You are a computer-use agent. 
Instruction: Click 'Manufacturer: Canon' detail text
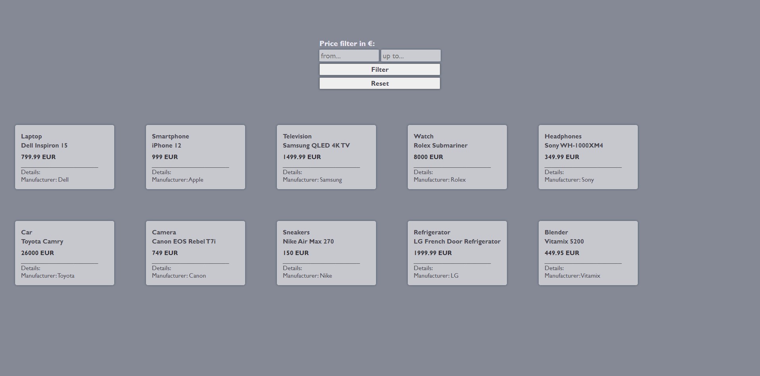pyautogui.click(x=179, y=276)
